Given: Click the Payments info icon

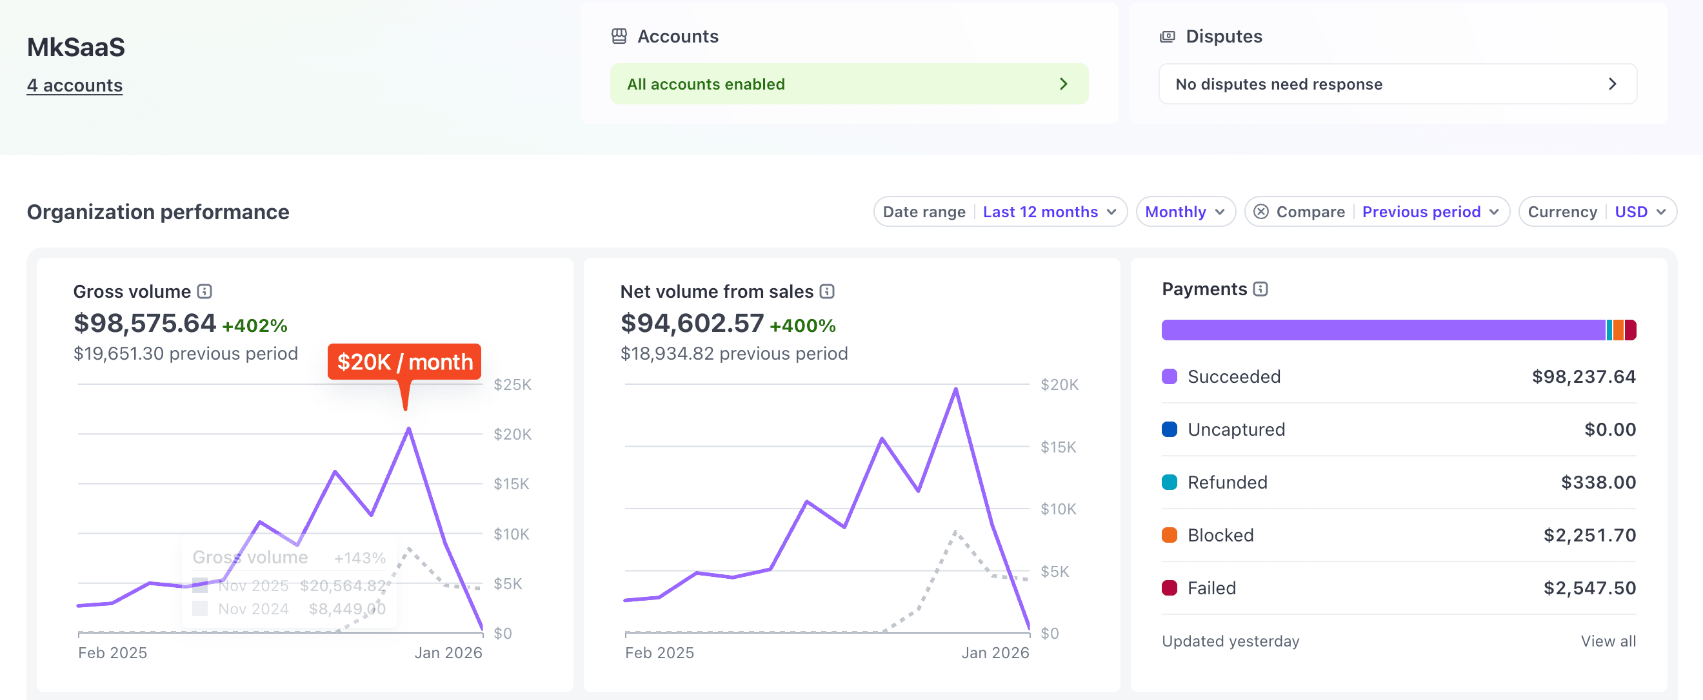Looking at the screenshot, I should click(x=1260, y=289).
